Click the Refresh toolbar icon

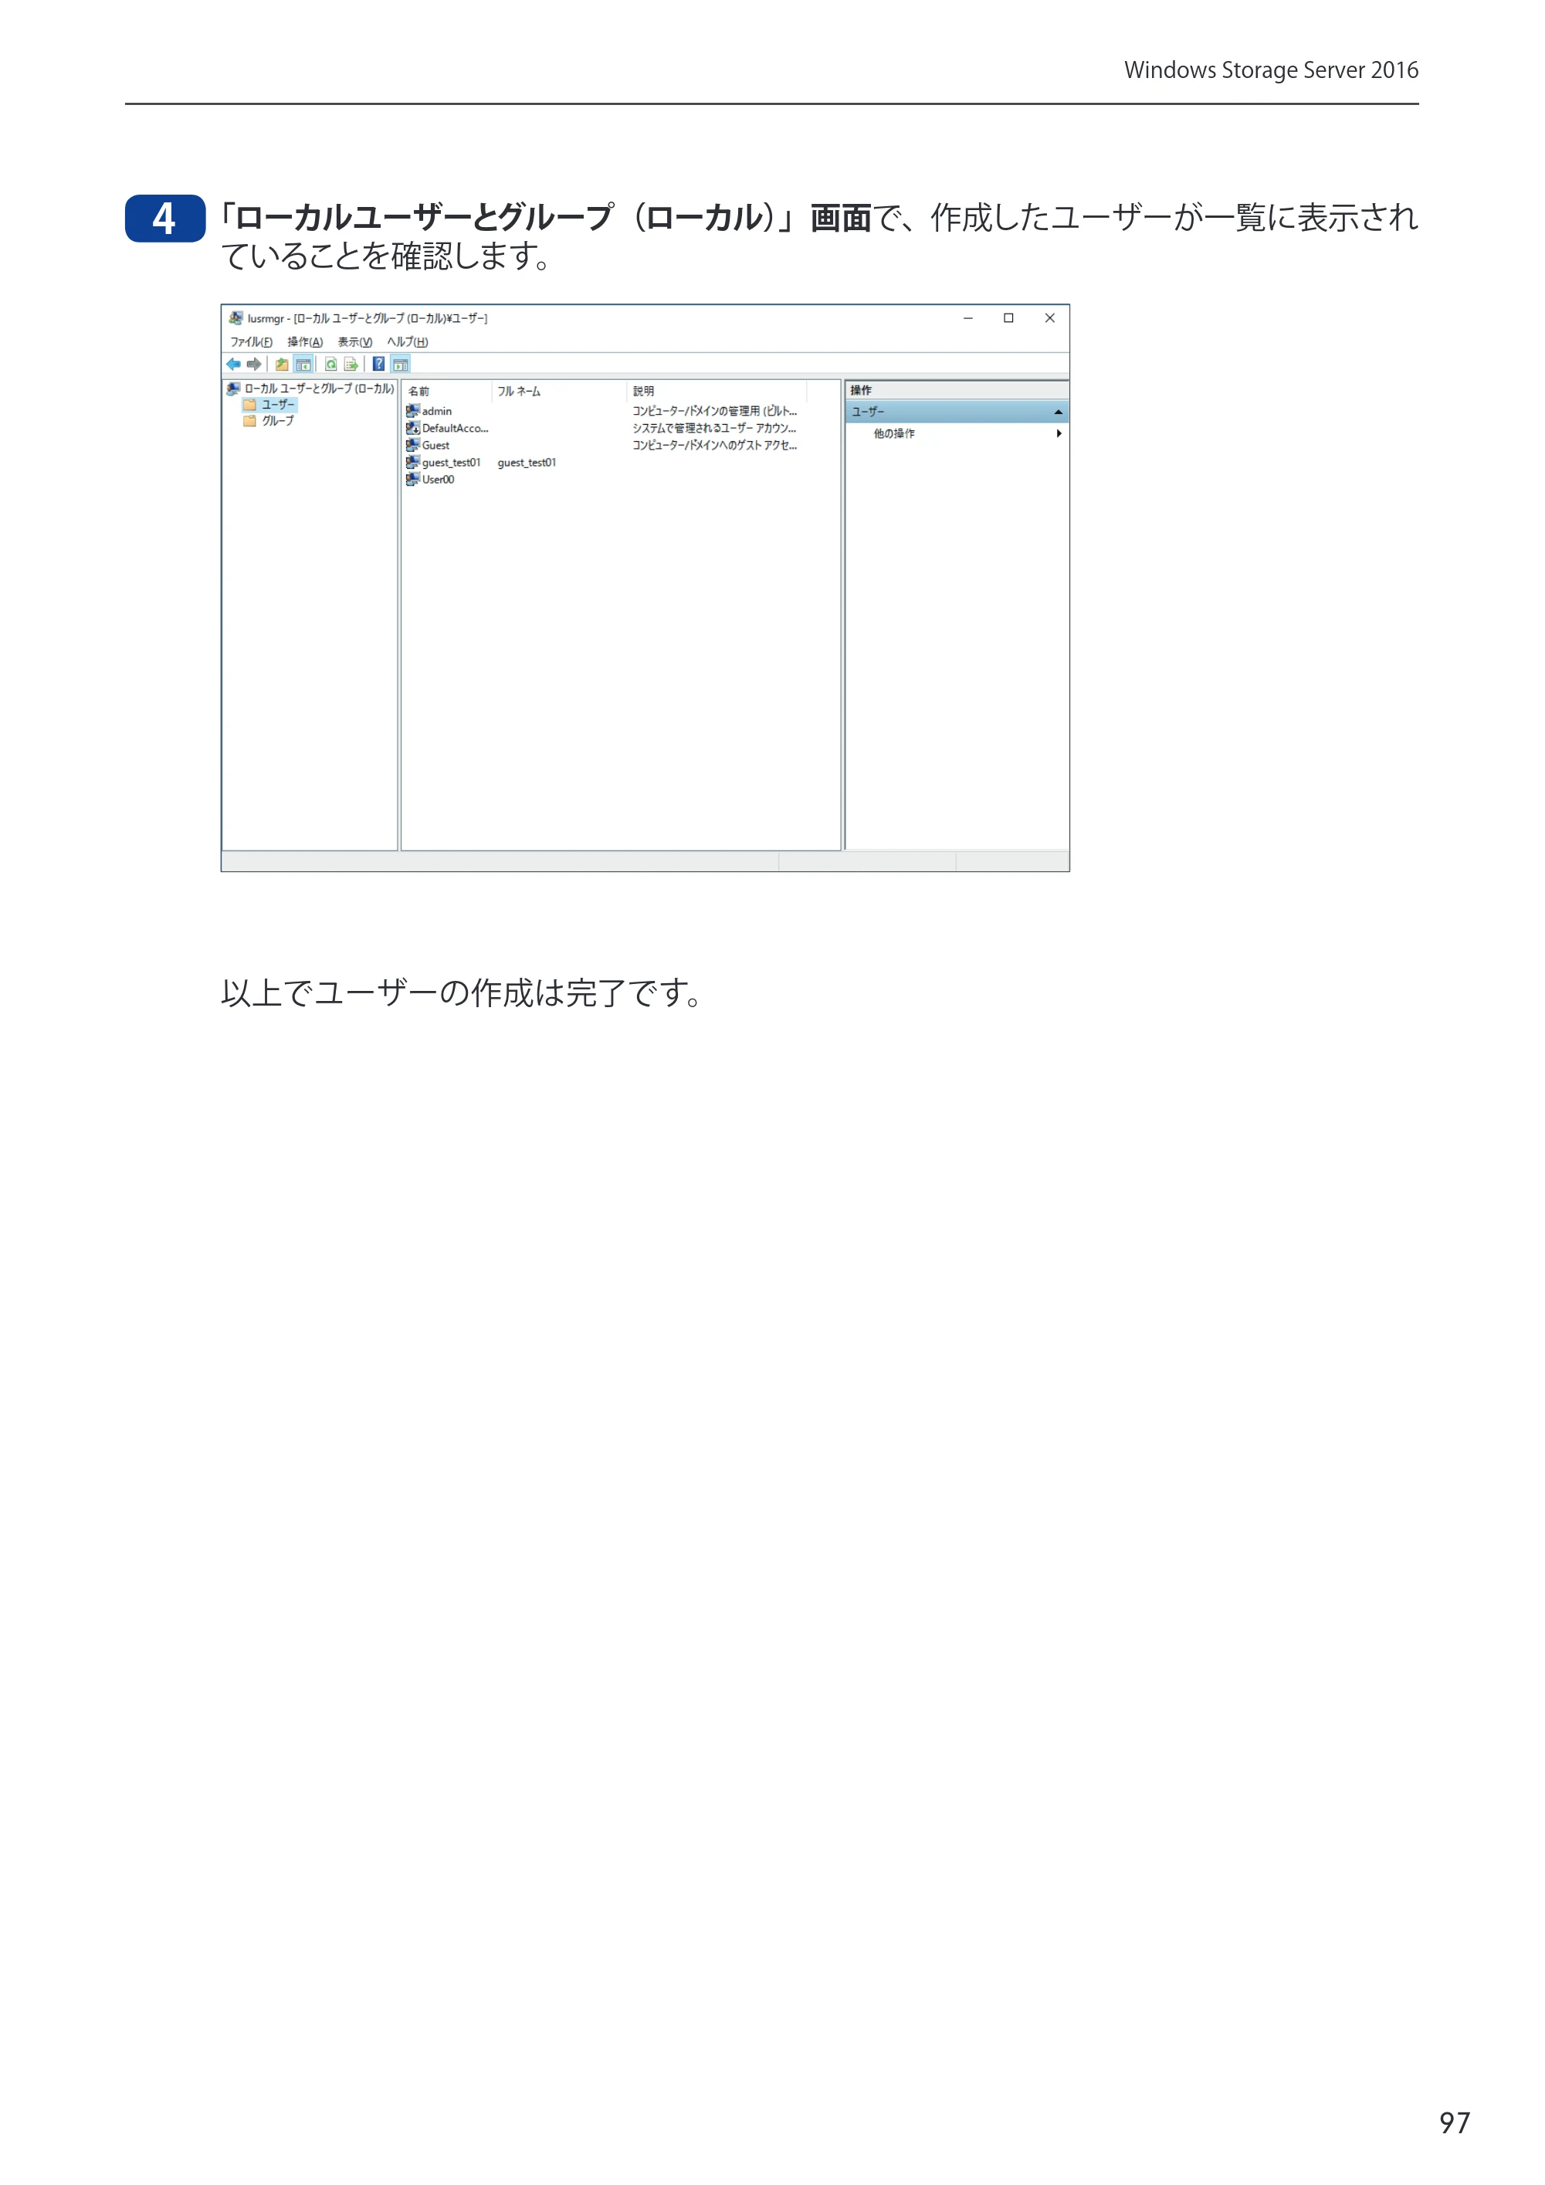tap(330, 364)
